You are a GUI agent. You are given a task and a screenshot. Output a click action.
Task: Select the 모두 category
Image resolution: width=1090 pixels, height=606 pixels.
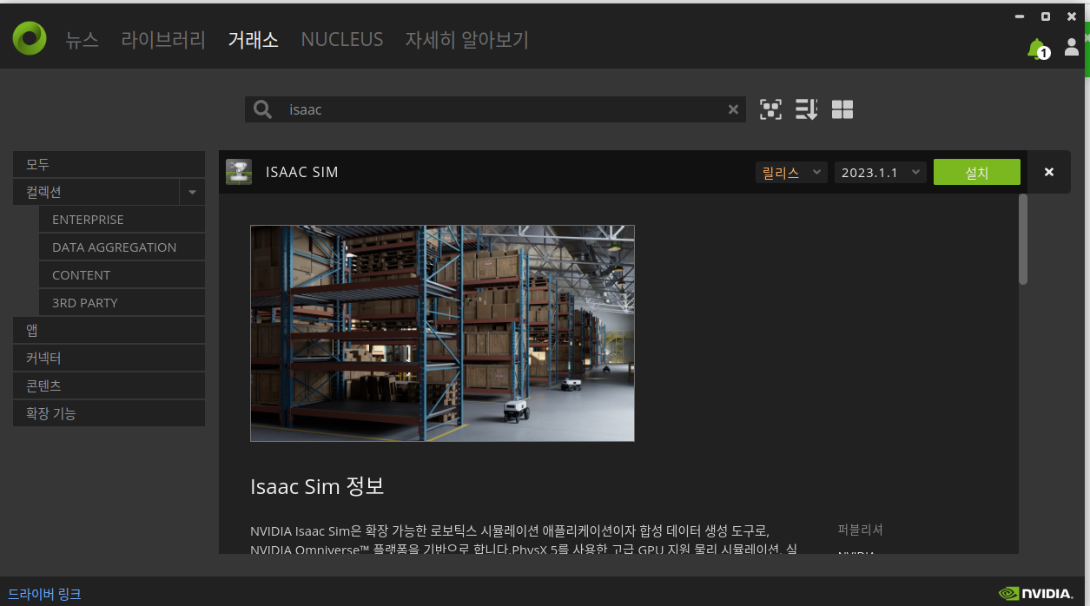(x=109, y=164)
